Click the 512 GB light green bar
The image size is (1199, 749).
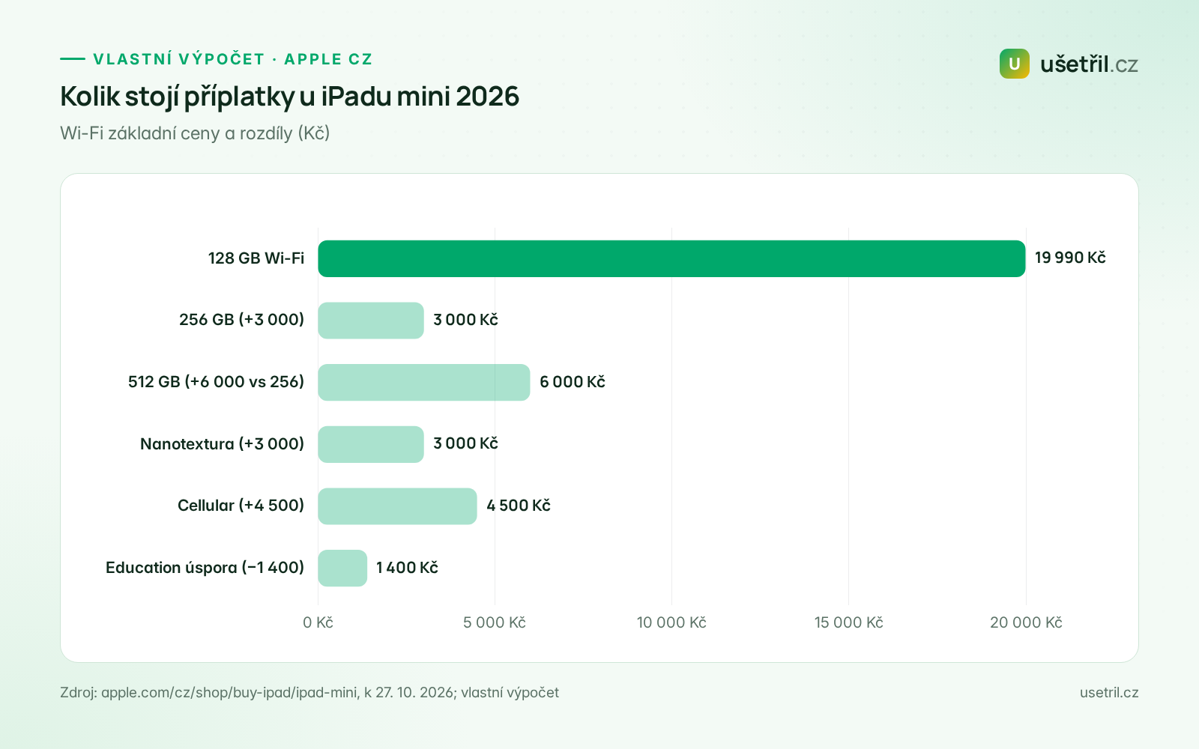[424, 382]
